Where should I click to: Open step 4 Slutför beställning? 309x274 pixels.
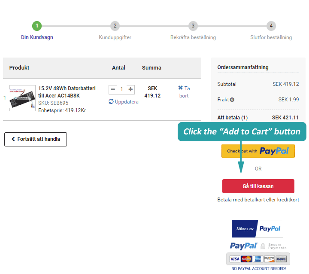click(271, 26)
